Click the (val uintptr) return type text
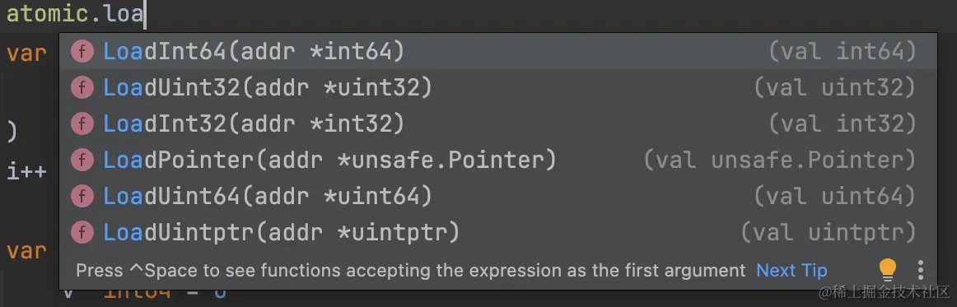Viewport: 957px width, 307px height. click(x=829, y=232)
